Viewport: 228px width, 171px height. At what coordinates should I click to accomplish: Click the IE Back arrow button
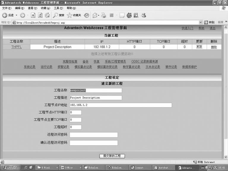pyautogui.click(x=5, y=15)
